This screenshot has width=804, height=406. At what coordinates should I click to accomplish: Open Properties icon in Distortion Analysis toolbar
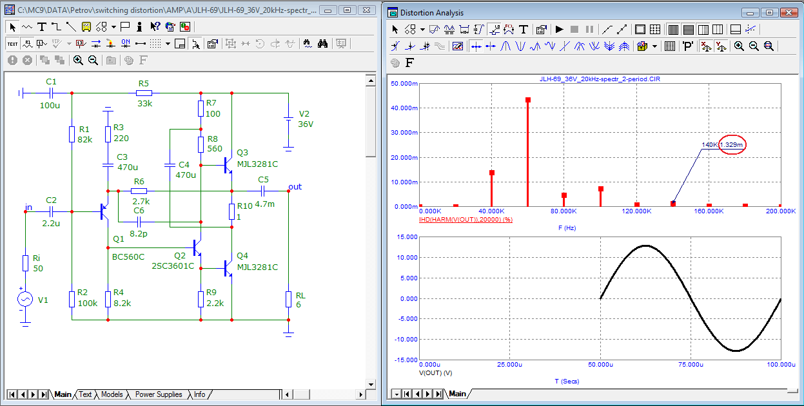pos(541,30)
